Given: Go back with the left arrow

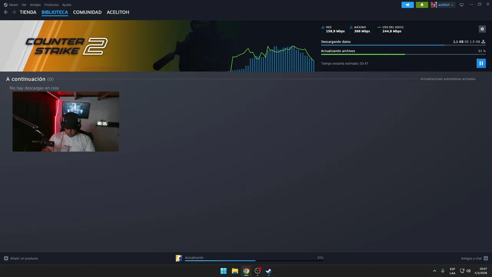Looking at the screenshot, I should tap(6, 12).
